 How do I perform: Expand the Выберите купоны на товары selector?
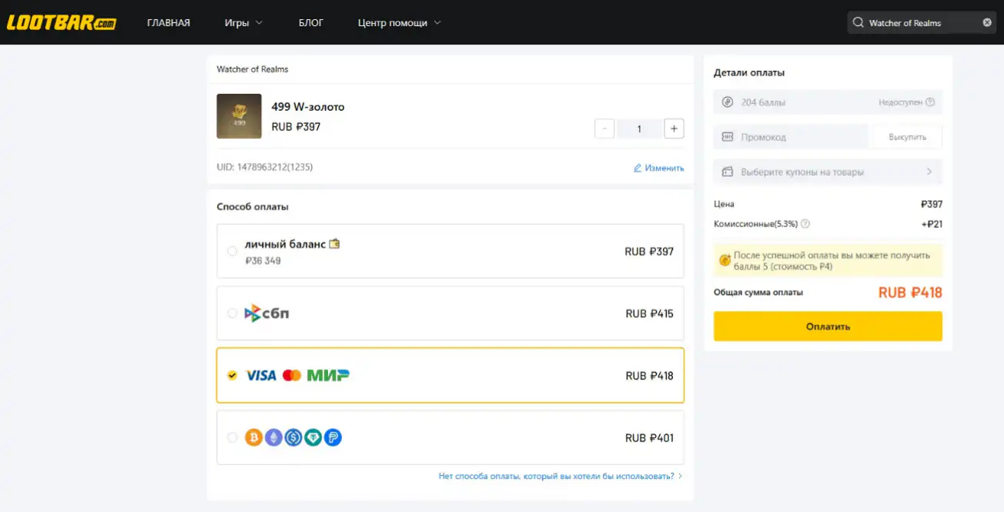click(x=828, y=172)
